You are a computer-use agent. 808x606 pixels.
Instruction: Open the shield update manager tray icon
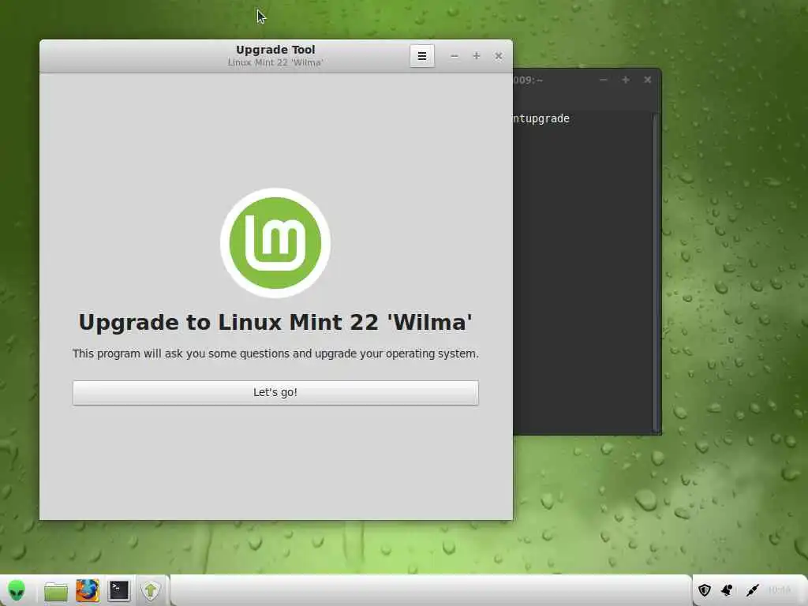(705, 590)
